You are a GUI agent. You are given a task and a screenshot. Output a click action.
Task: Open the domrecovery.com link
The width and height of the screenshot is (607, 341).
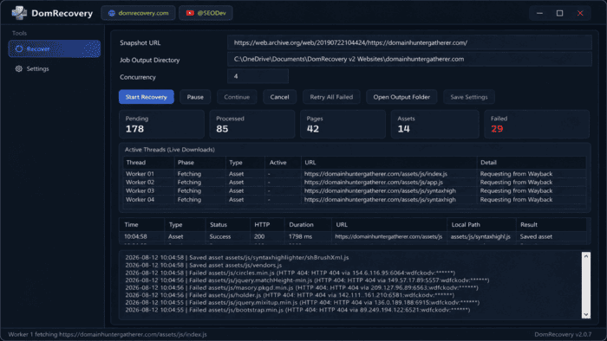(x=138, y=13)
